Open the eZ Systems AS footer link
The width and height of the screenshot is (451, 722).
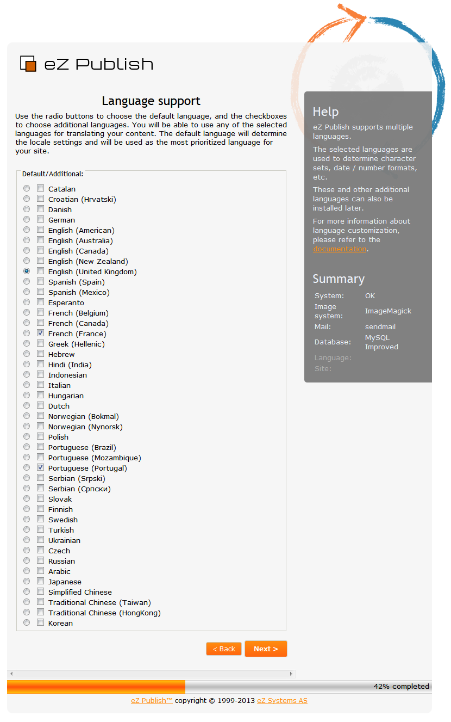282,700
